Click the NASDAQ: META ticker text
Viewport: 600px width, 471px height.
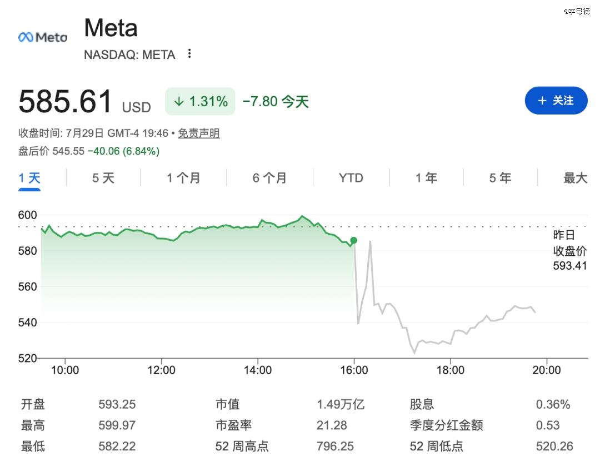[x=129, y=54]
